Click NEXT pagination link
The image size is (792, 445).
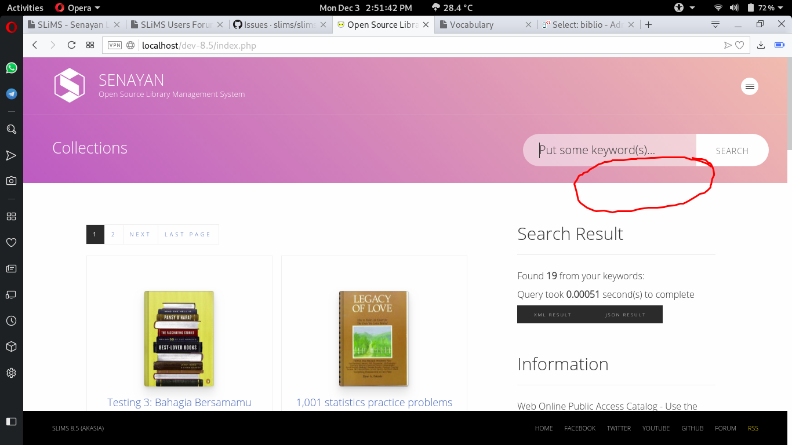(140, 234)
